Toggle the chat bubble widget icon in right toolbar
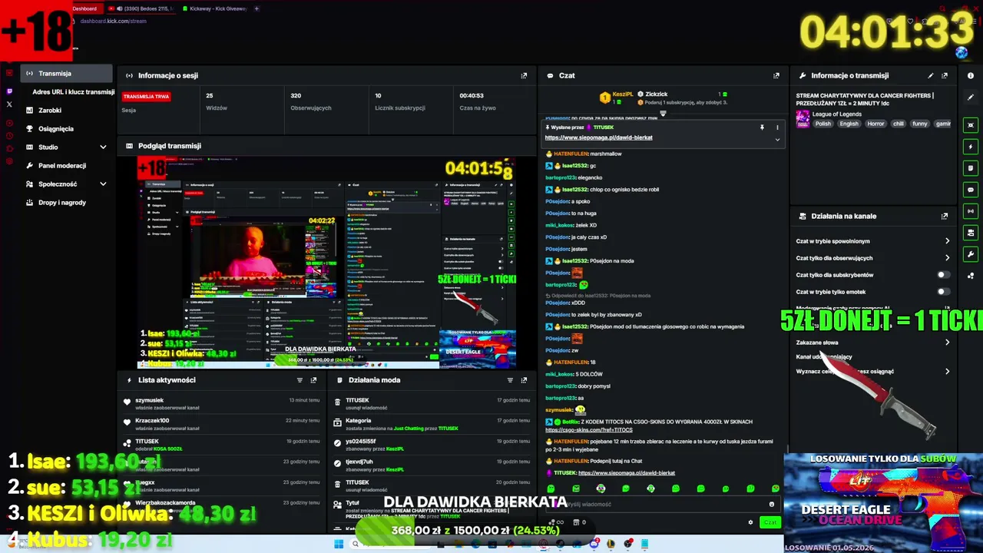Viewport: 983px width, 553px height. pos(971,190)
